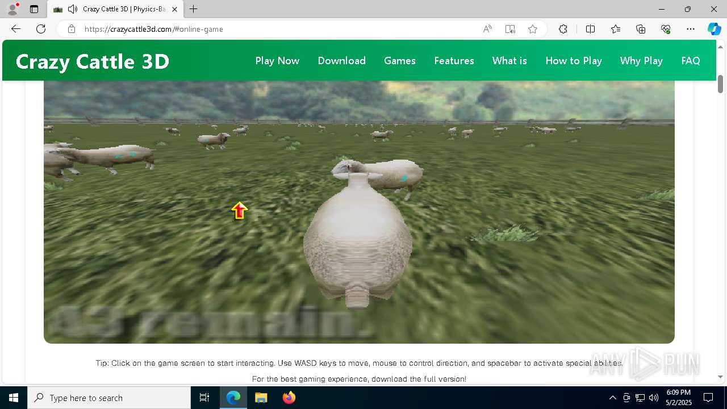This screenshot has height=409, width=727.
Task: Enter Immersive Reader mode
Action: pos(510,29)
